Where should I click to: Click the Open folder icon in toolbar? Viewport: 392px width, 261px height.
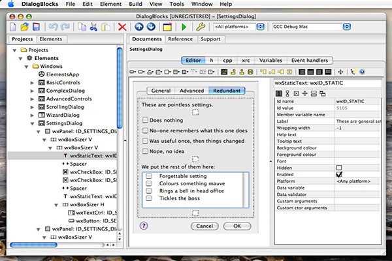click(25, 27)
